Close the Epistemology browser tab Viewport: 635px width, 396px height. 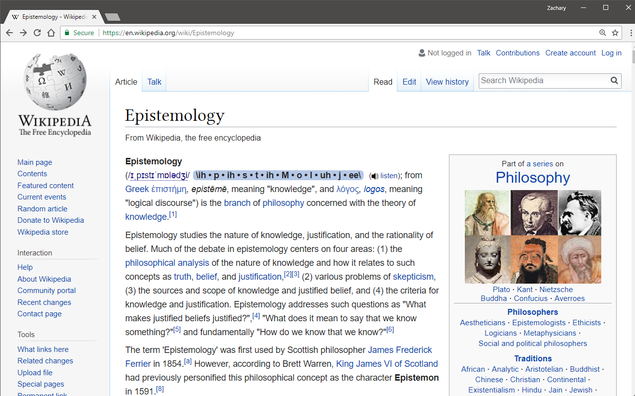94,17
